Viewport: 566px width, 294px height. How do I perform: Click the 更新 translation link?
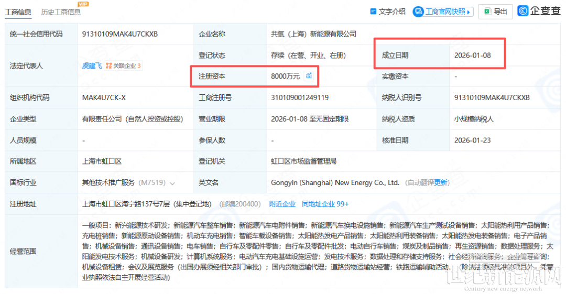pyautogui.click(x=441, y=183)
